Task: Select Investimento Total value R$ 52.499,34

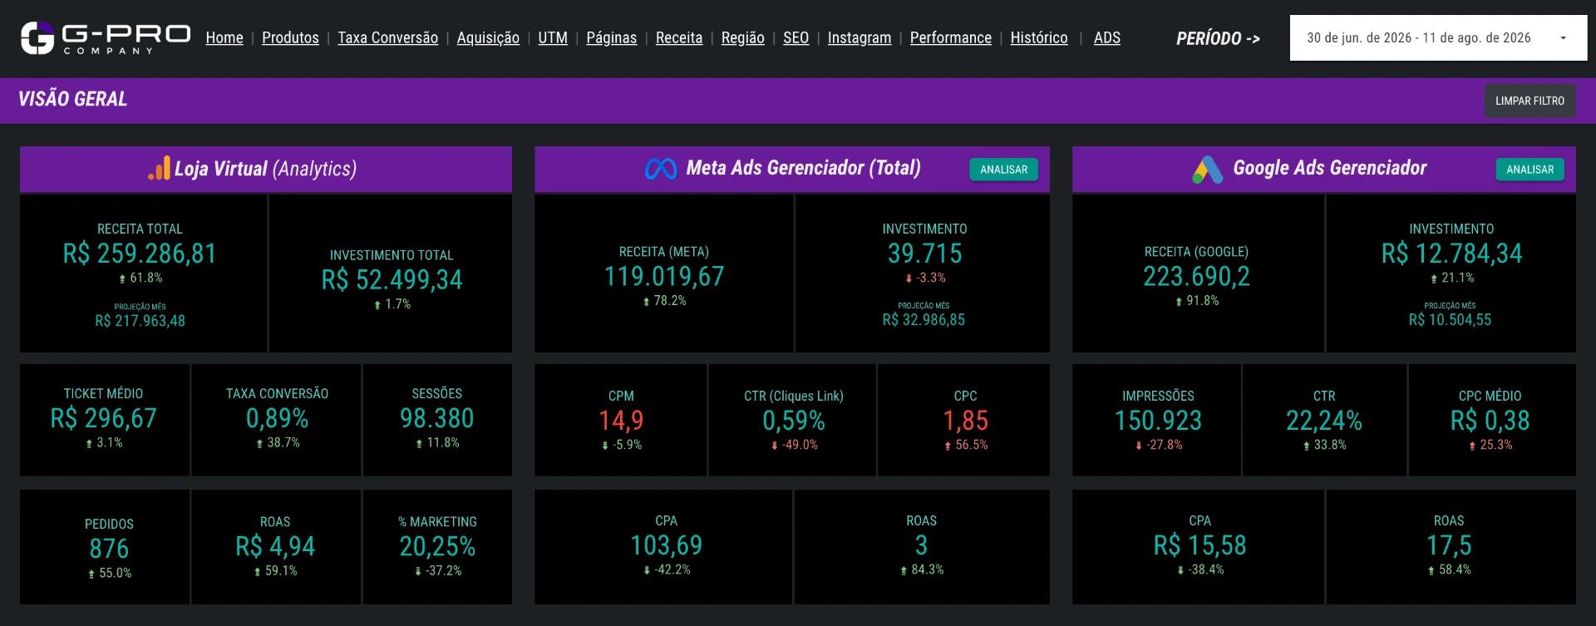Action: (x=392, y=280)
